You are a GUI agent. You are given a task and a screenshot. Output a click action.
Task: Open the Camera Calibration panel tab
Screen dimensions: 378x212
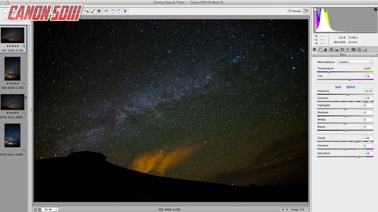pyautogui.click(x=353, y=49)
